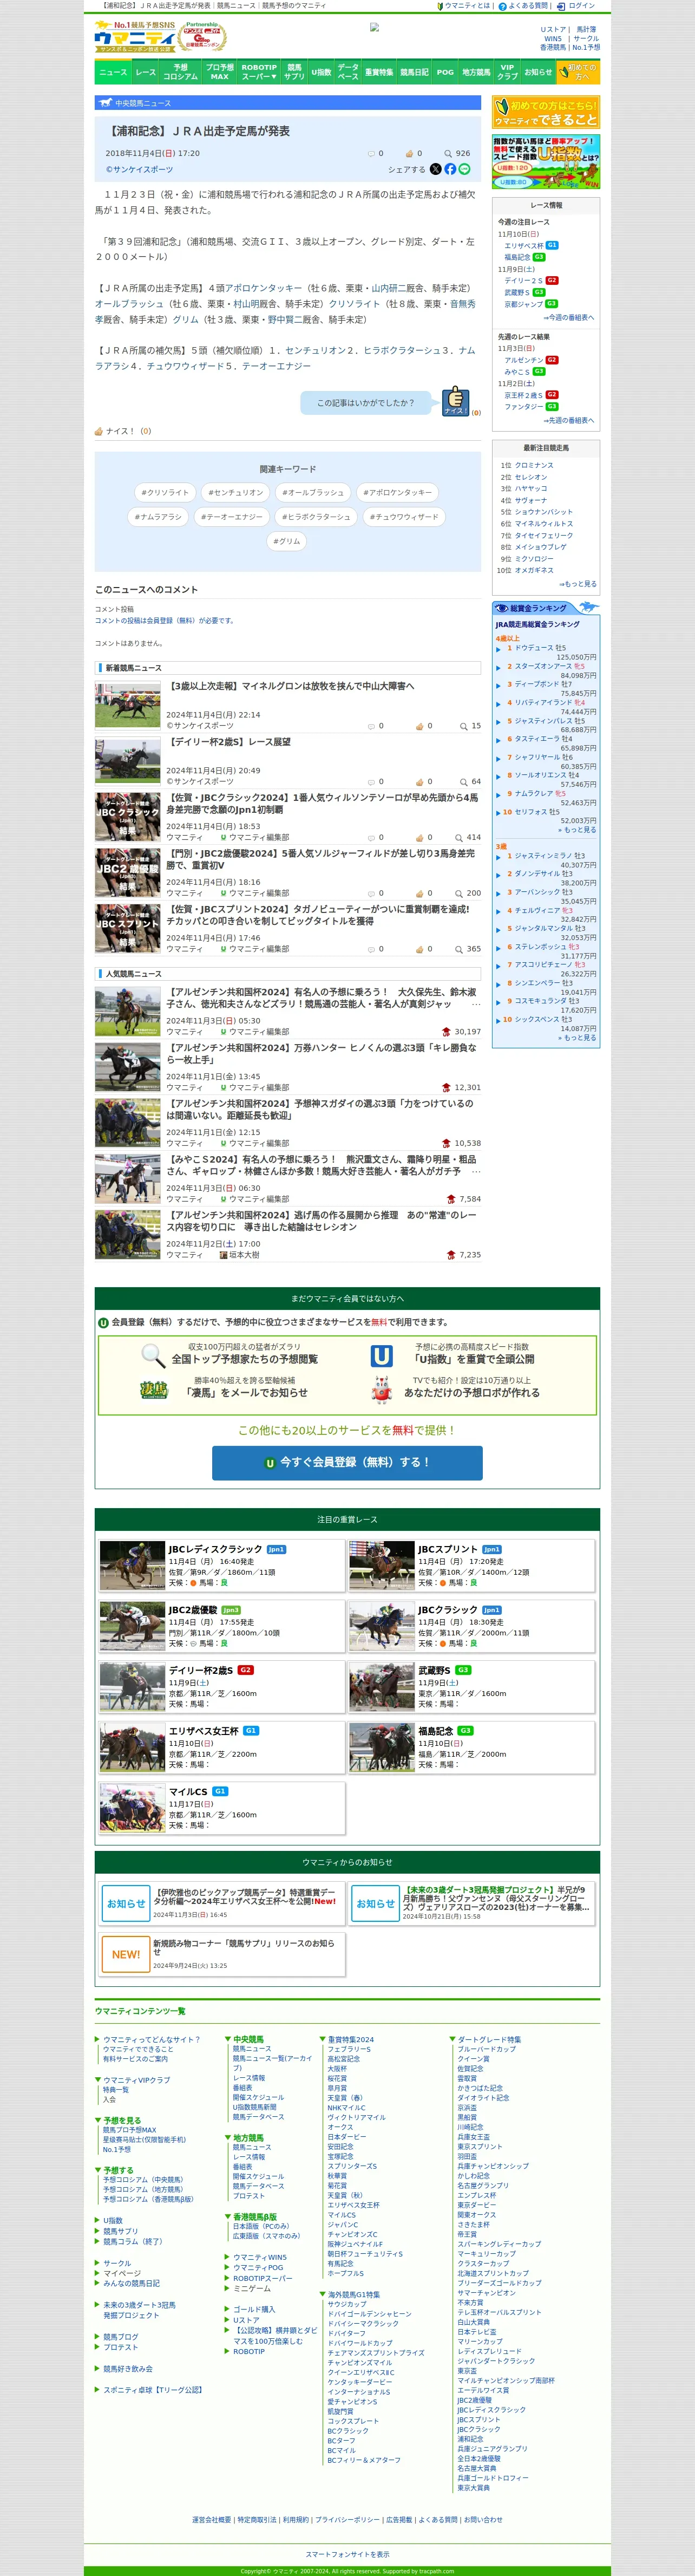Open 今週の番組表へ link in sidebar
Screen dimensions: 695x2576
point(569,317)
